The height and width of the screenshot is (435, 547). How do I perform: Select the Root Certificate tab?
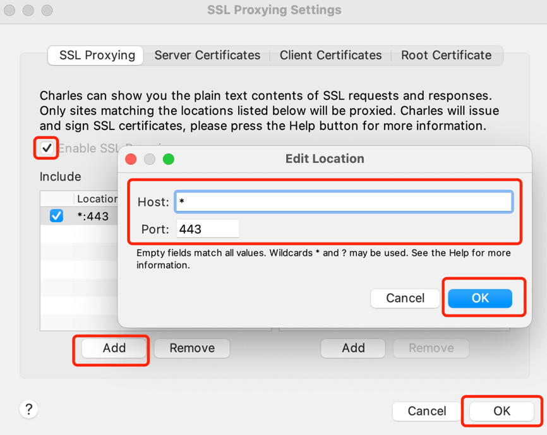[x=446, y=56]
